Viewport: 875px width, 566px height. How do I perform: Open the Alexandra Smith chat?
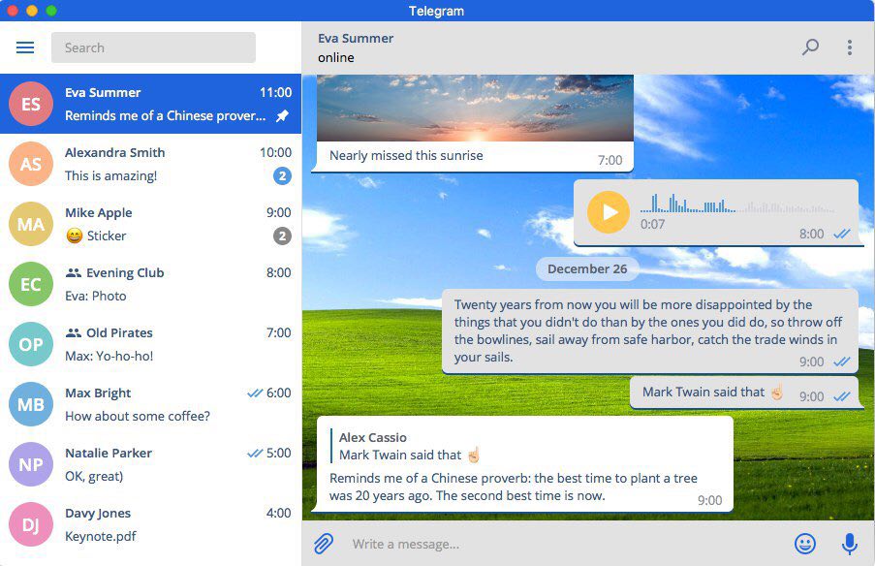coord(150,164)
